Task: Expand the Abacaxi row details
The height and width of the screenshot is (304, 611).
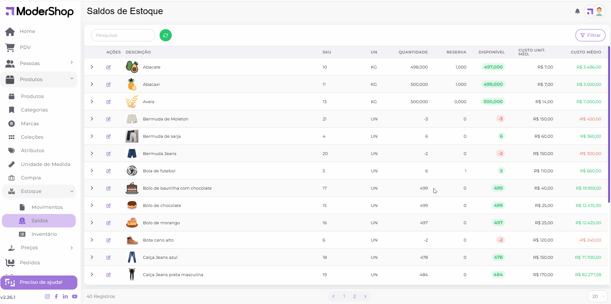Action: click(92, 84)
